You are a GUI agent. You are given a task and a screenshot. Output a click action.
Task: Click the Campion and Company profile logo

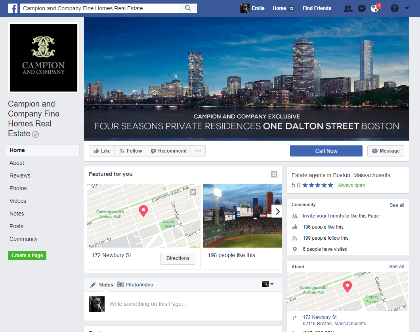(44, 58)
